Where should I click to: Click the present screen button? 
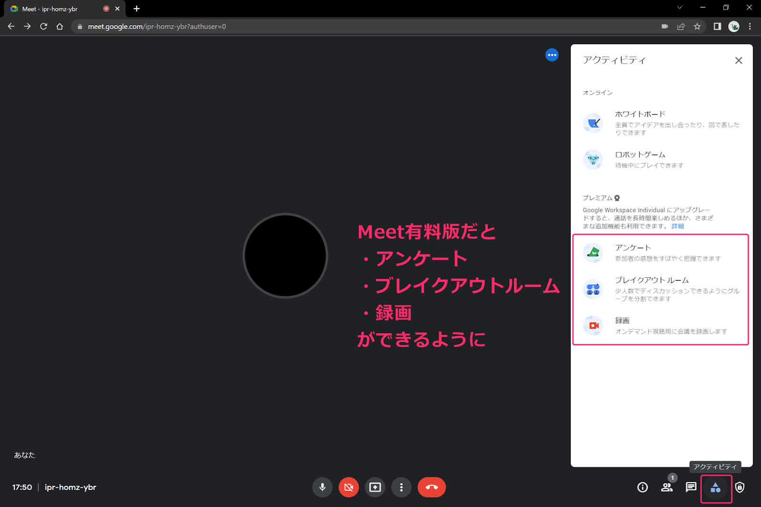tap(375, 487)
